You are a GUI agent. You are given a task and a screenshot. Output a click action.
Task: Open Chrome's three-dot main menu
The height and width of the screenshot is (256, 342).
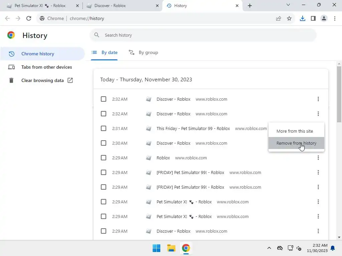pyautogui.click(x=335, y=19)
